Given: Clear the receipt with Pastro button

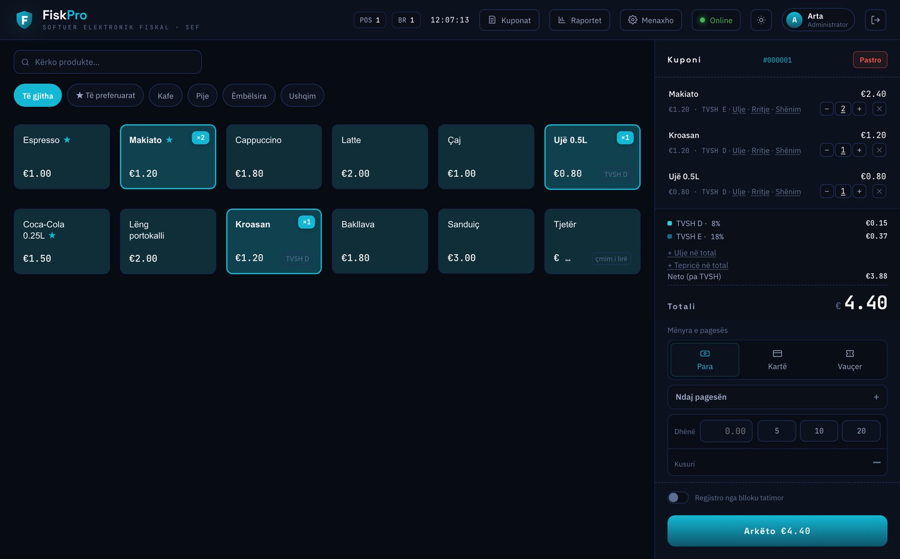Looking at the screenshot, I should coord(870,60).
